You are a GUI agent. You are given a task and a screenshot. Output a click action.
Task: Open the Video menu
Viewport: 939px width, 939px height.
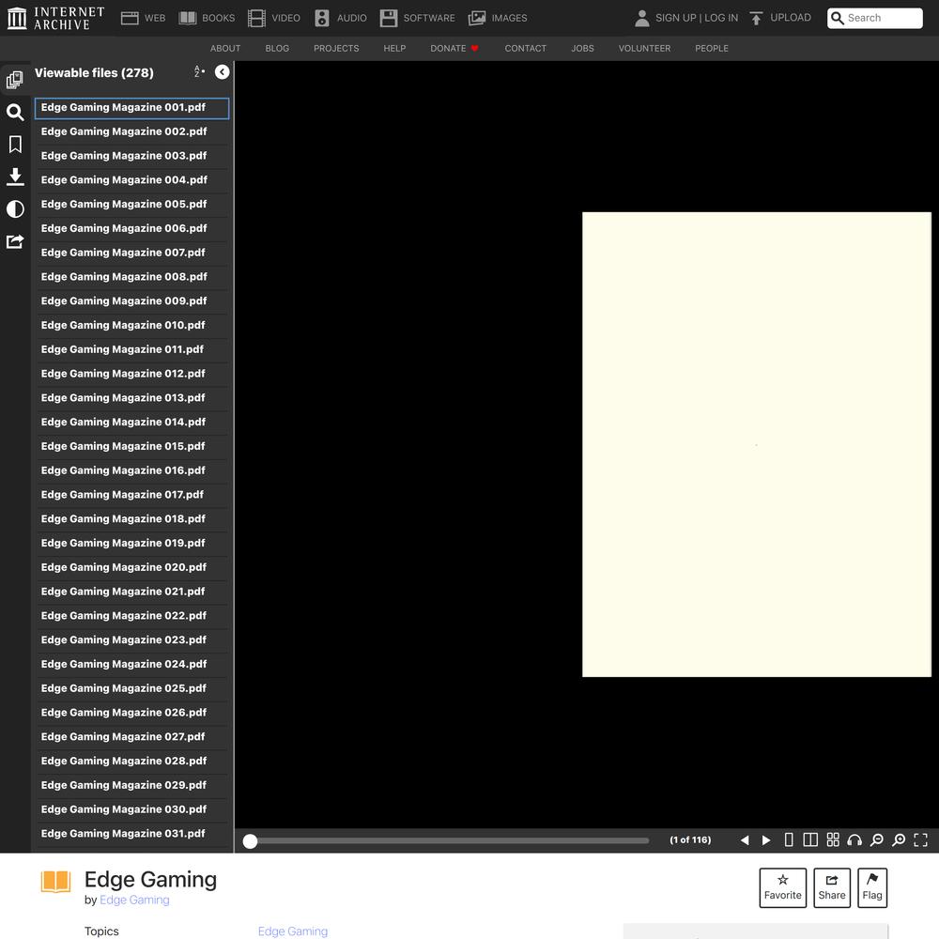[x=274, y=18]
